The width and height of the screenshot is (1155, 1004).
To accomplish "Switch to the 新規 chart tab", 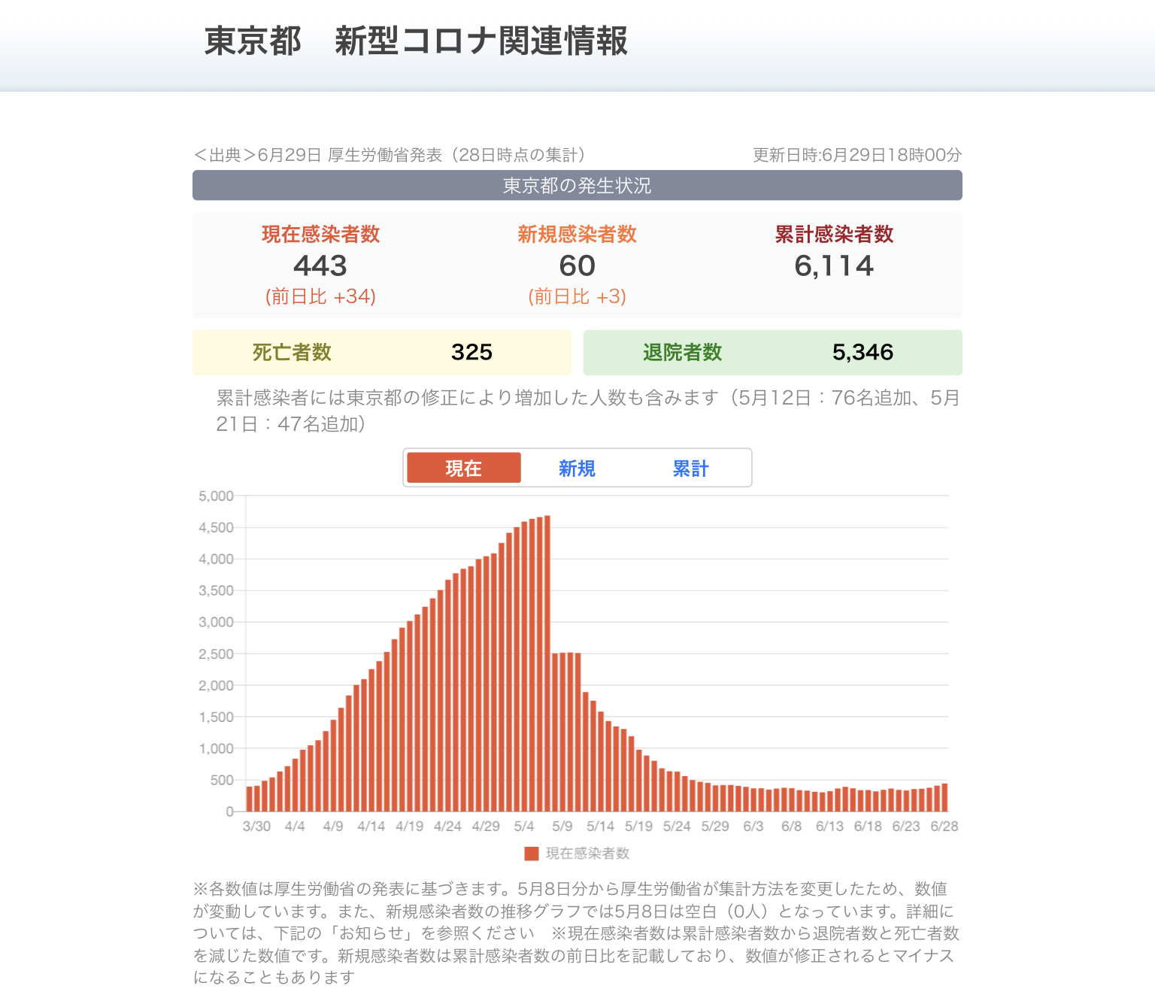I will point(577,468).
